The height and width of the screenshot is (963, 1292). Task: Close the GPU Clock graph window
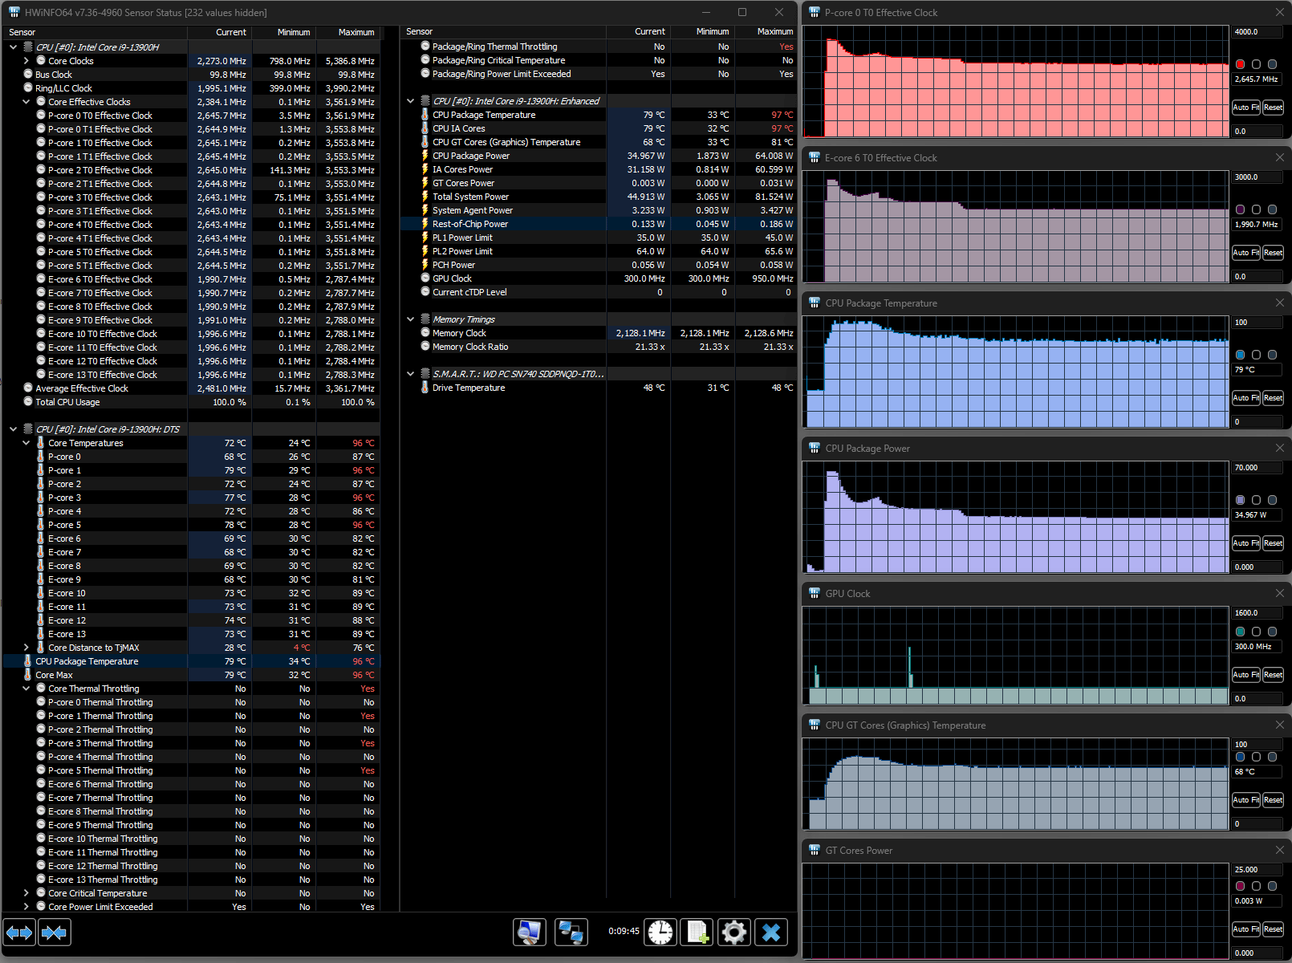point(1279,593)
